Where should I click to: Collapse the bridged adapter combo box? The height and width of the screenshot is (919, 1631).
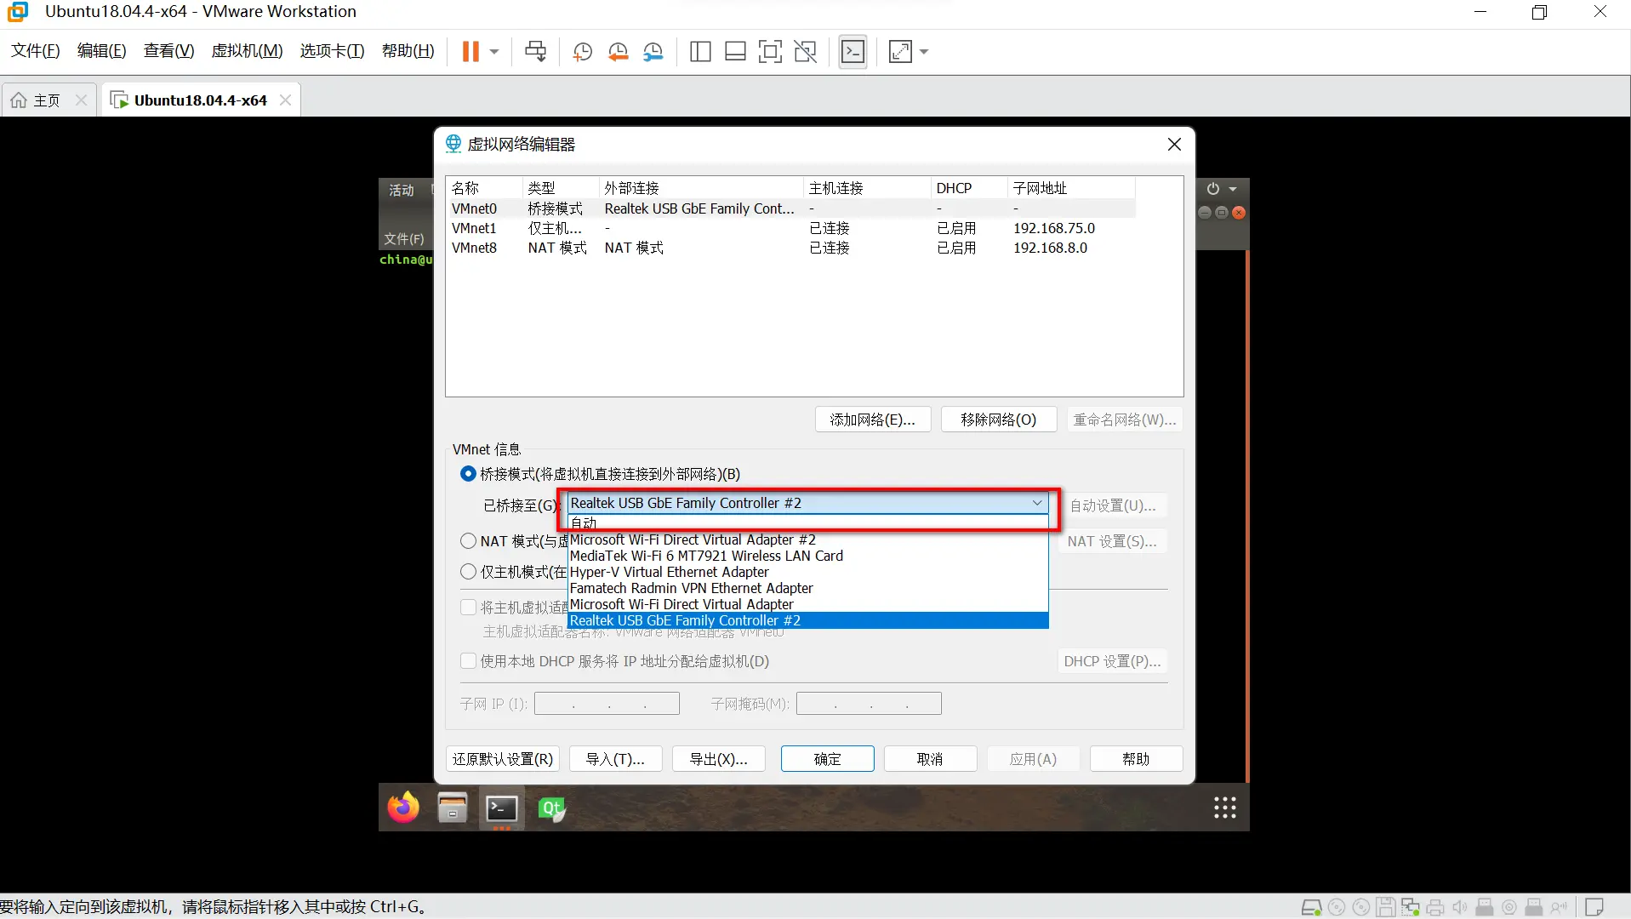pos(1037,503)
